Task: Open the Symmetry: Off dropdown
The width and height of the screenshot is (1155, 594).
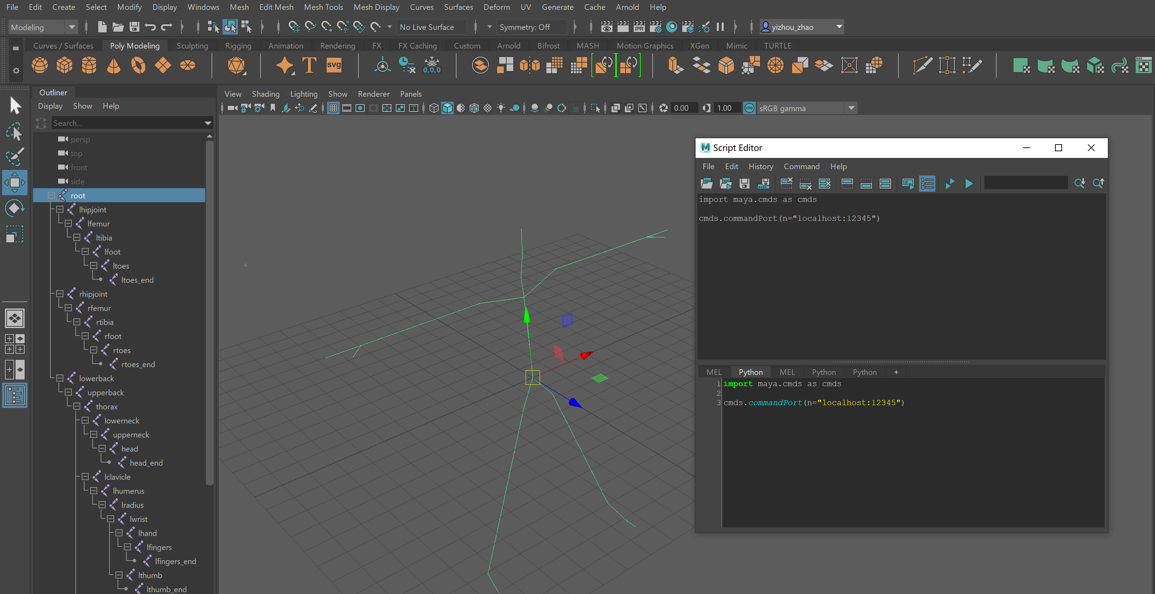Action: point(531,27)
